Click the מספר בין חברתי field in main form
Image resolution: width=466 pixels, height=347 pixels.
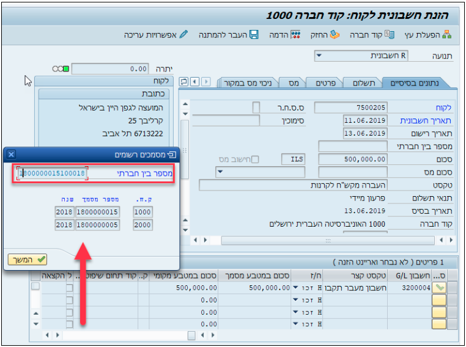(353, 147)
